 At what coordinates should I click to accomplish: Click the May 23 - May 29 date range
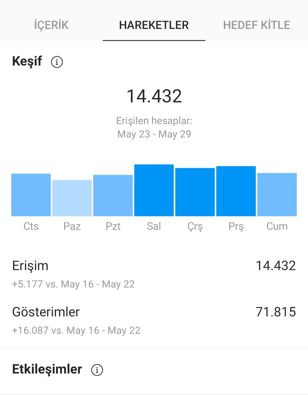(x=154, y=134)
